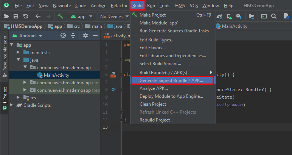This screenshot has height=155, width=292.
Task: Open the SDK Manager icon
Action: point(239,16)
